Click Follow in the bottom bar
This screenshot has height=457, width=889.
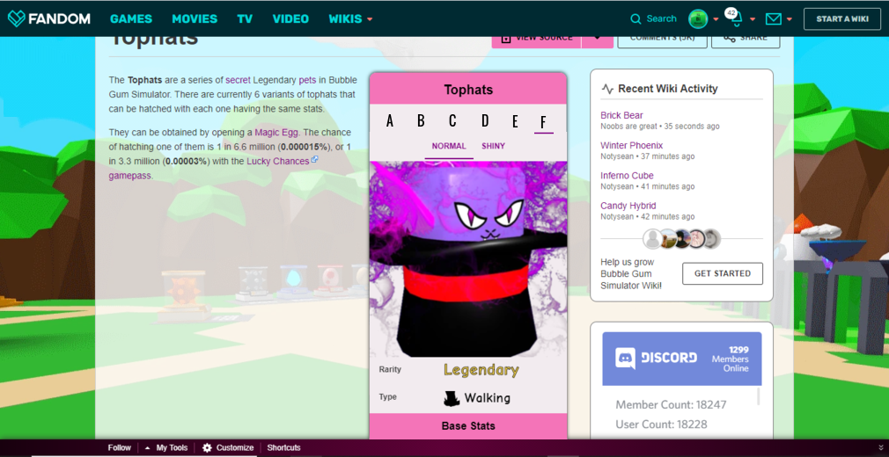coord(119,447)
